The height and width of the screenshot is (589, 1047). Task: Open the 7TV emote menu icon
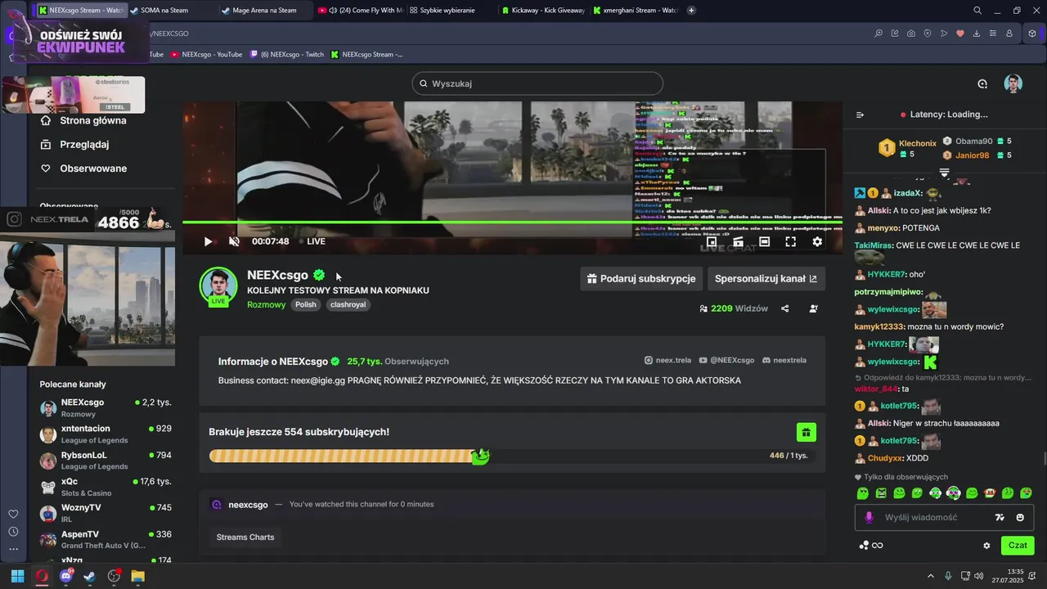(1000, 517)
